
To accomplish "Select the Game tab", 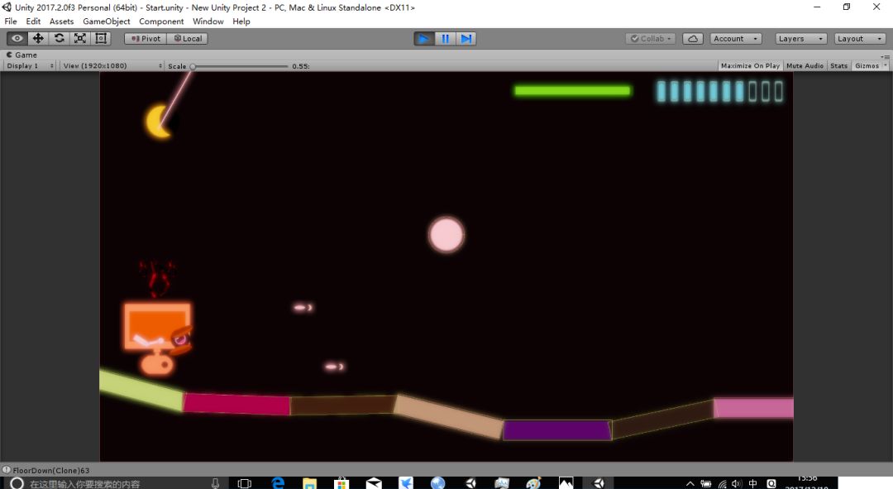I will coord(21,55).
